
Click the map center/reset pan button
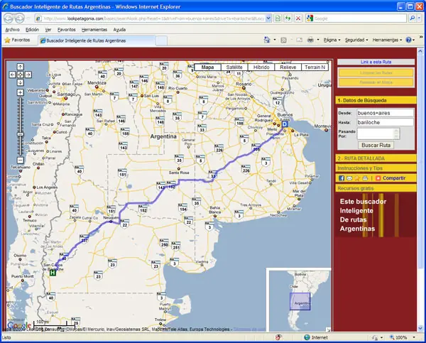tap(21, 75)
